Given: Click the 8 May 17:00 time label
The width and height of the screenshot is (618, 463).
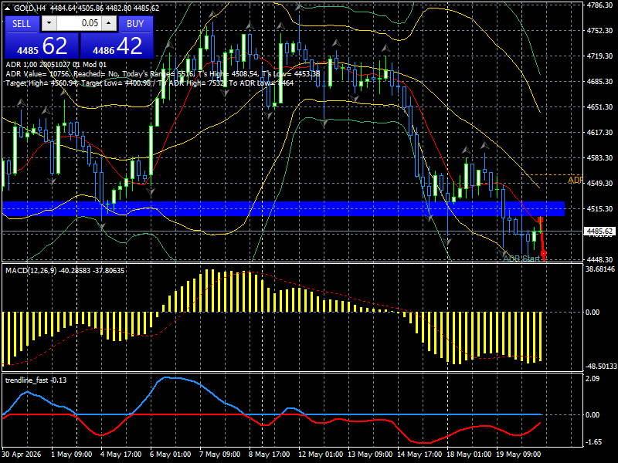Looking at the screenshot, I should (269, 455).
